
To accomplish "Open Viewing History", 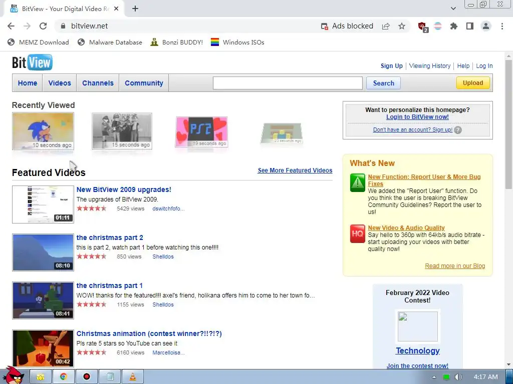I will coord(429,66).
